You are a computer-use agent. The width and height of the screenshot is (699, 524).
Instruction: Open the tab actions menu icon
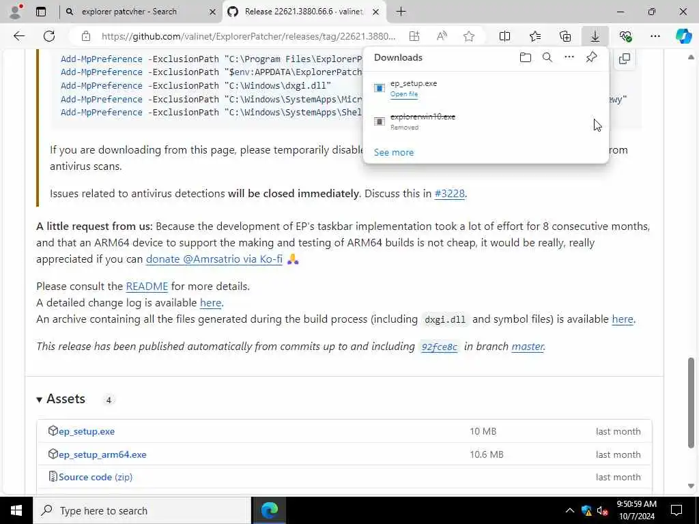[x=41, y=12]
